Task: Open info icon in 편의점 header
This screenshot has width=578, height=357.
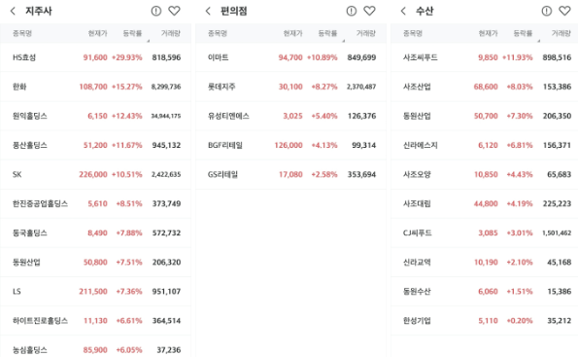Action: click(x=352, y=11)
